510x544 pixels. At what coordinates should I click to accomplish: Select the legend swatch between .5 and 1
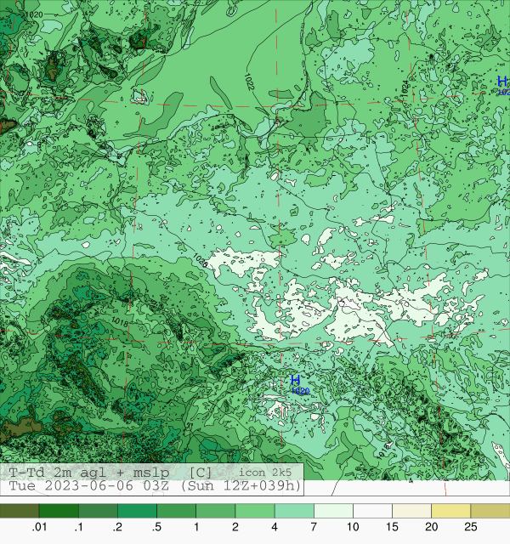[177, 511]
